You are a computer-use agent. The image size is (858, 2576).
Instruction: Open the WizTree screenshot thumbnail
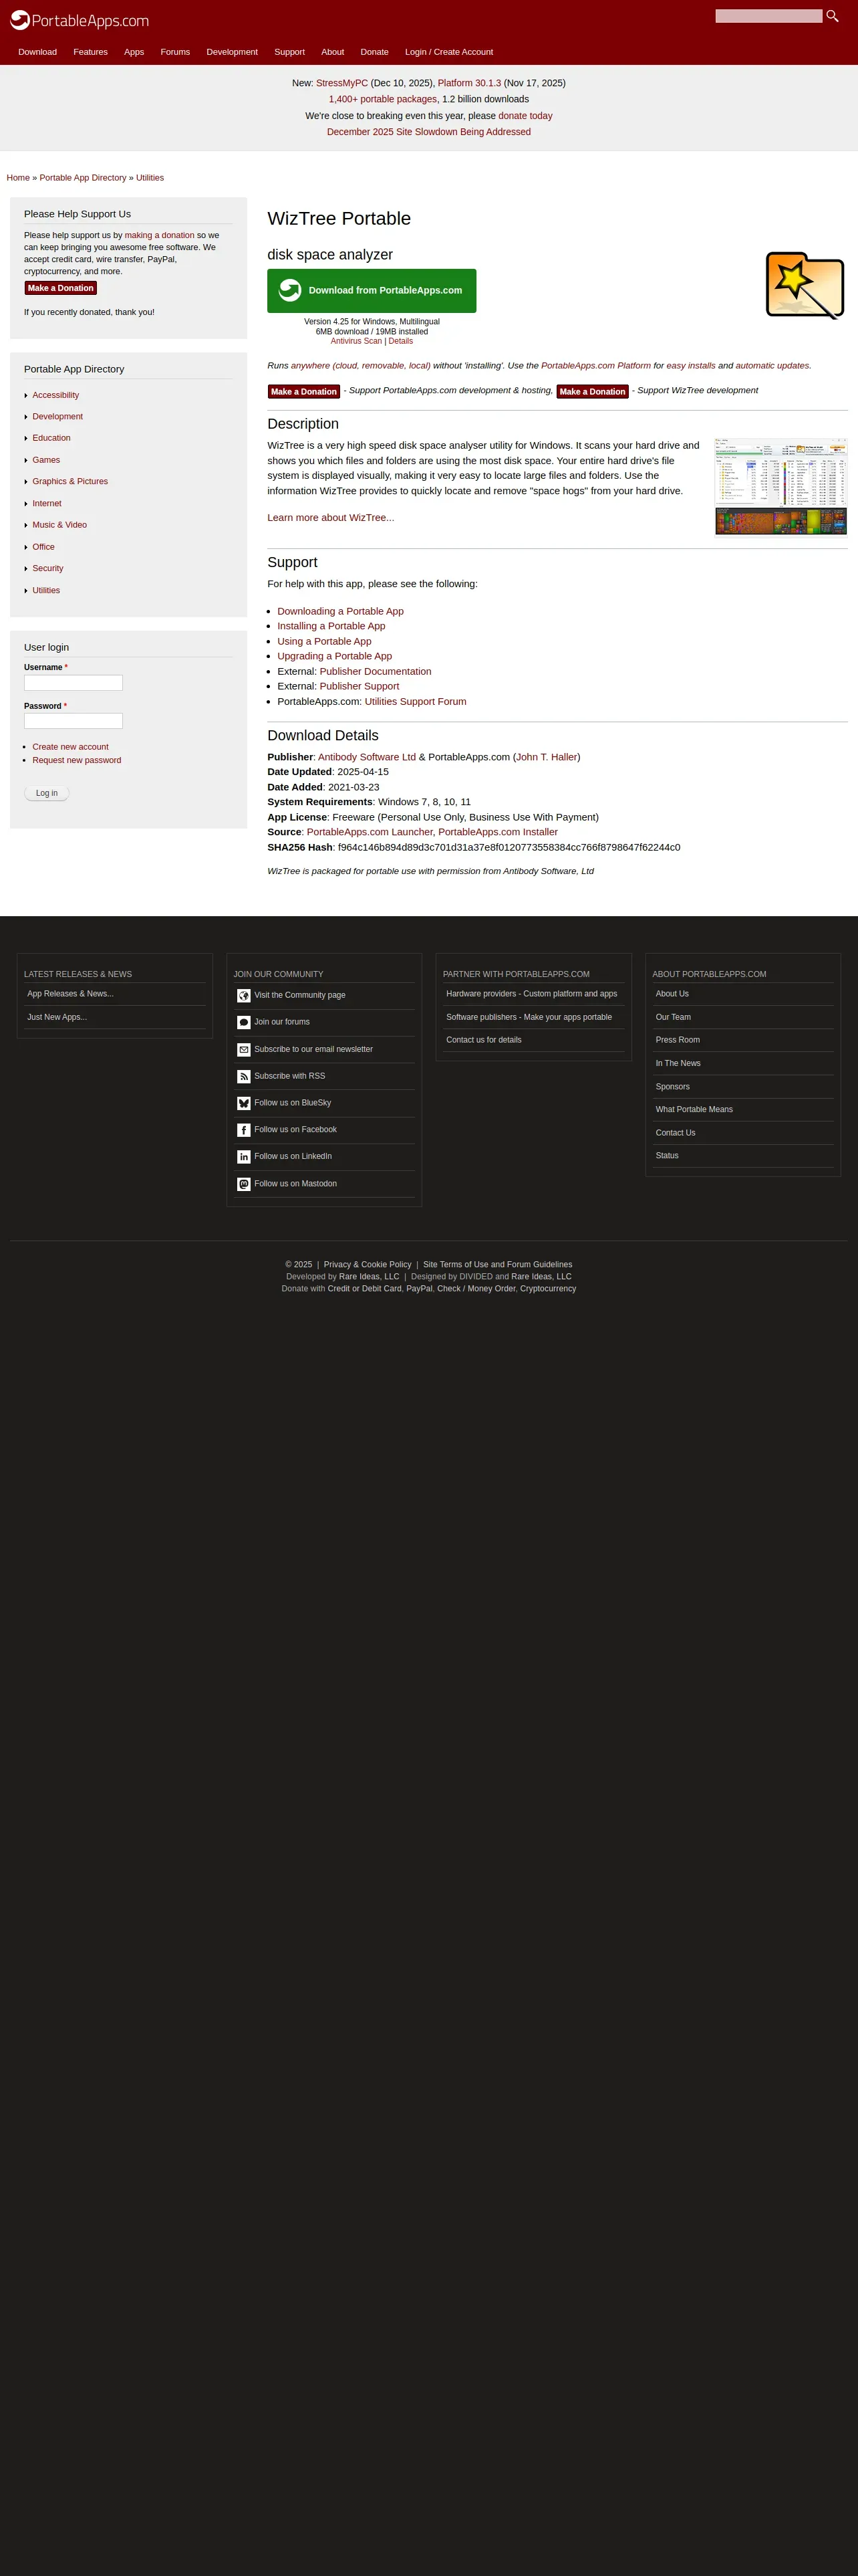781,487
